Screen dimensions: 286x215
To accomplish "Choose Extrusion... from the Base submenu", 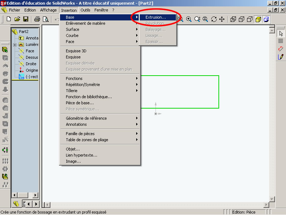I will tap(158, 17).
